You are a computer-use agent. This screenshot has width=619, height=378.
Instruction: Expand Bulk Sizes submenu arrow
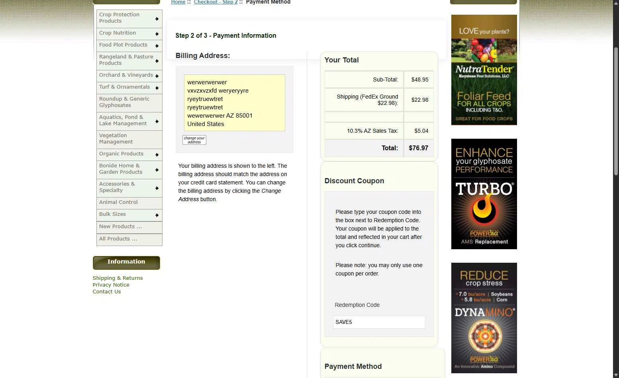coord(157,215)
